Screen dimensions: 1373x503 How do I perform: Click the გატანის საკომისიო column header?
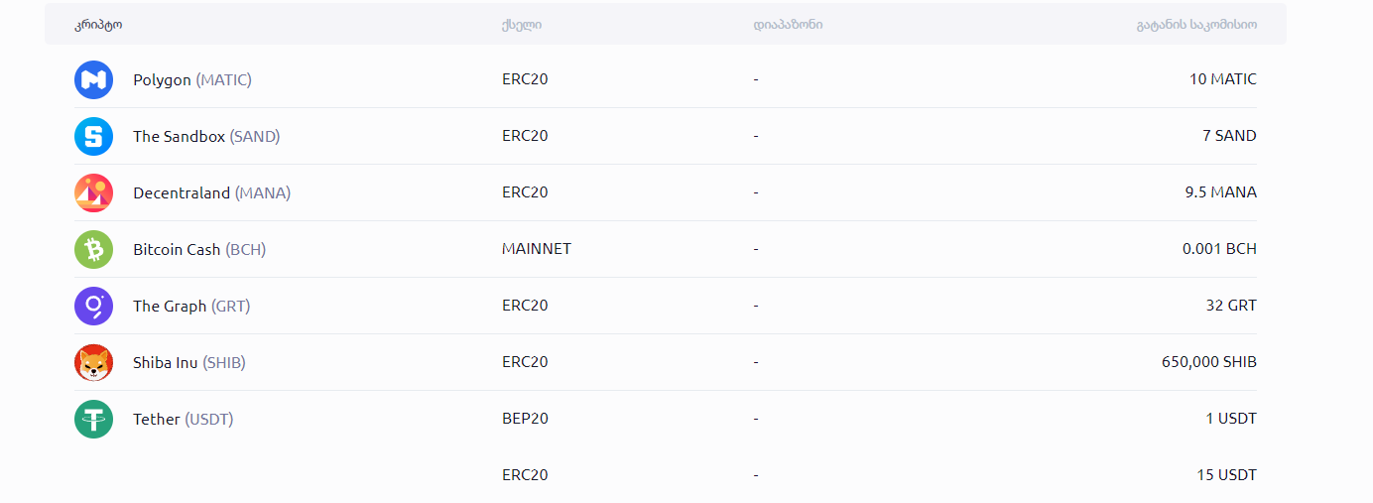tap(1196, 24)
